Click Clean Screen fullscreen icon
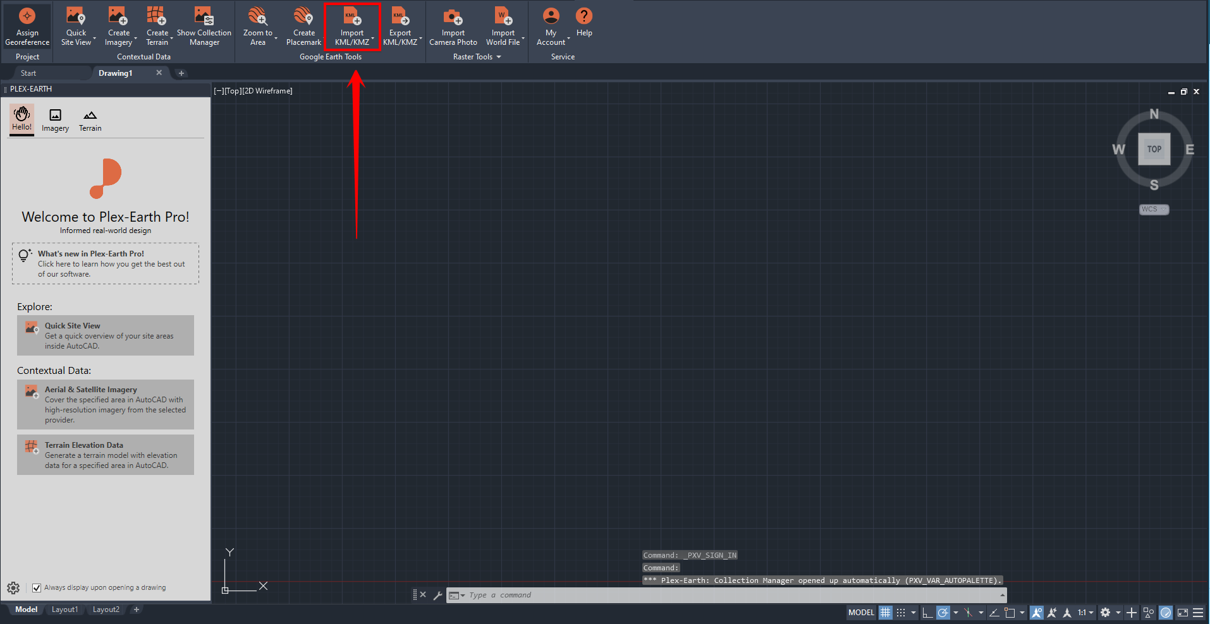 pos(1182,613)
